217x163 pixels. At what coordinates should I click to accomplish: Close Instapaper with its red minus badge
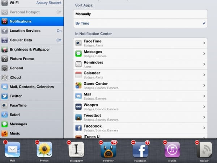coord(69,142)
